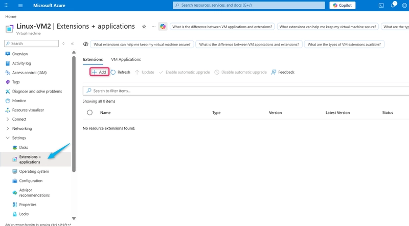Viewport: 409px width, 226px height.
Task: Click the Copilot icon beside page title
Action: pyautogui.click(x=163, y=27)
